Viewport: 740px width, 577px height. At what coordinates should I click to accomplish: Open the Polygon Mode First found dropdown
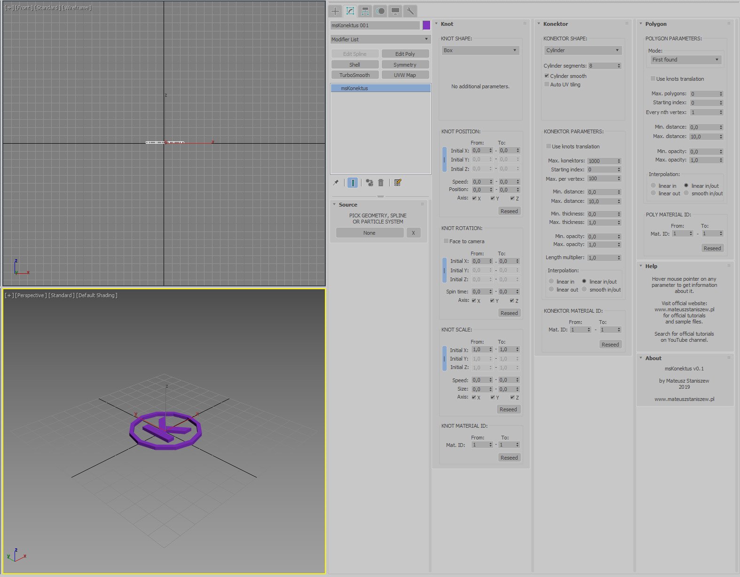pyautogui.click(x=685, y=60)
